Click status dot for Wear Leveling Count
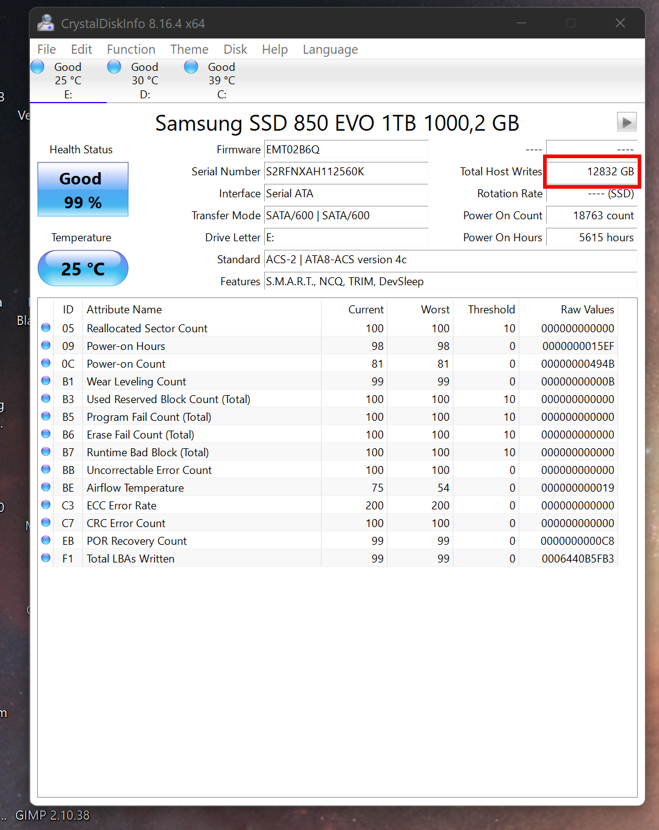659x830 pixels. 46,380
